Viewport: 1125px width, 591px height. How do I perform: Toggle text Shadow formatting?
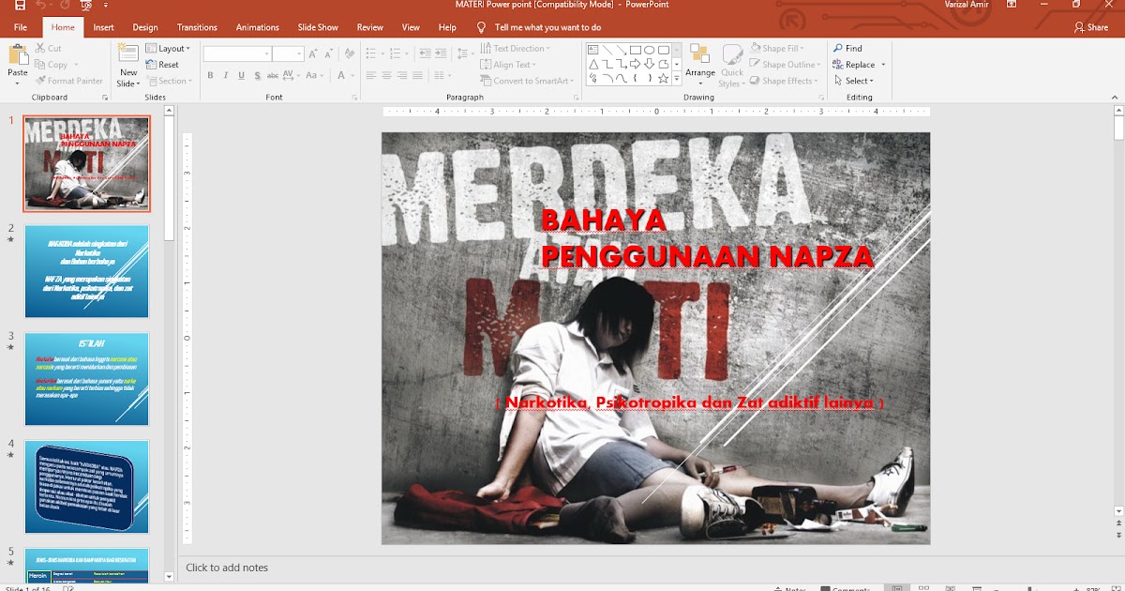click(x=257, y=75)
